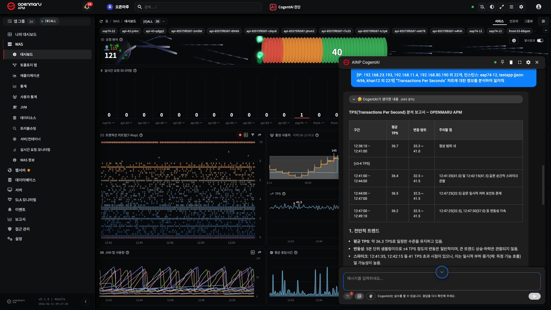Click help icon beside 실시간 요청 모니터링
Screen dimensions: 551x310
[135, 71]
